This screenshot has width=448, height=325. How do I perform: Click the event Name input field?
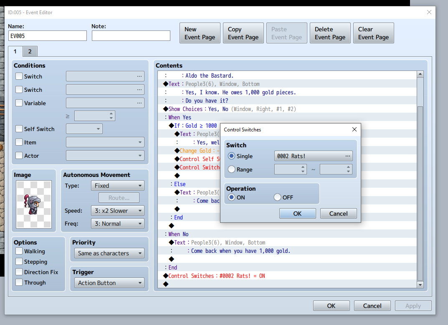(47, 36)
